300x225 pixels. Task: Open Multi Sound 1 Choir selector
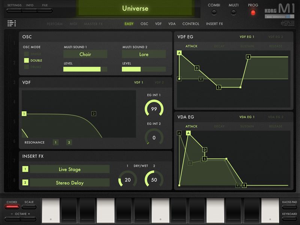coord(85,54)
